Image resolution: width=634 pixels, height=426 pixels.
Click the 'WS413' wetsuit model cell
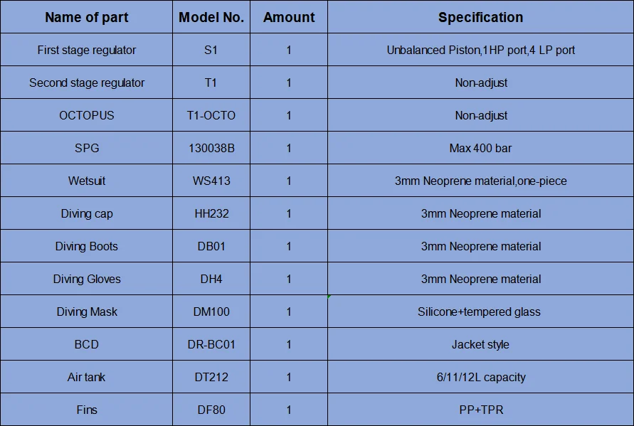pyautogui.click(x=211, y=181)
